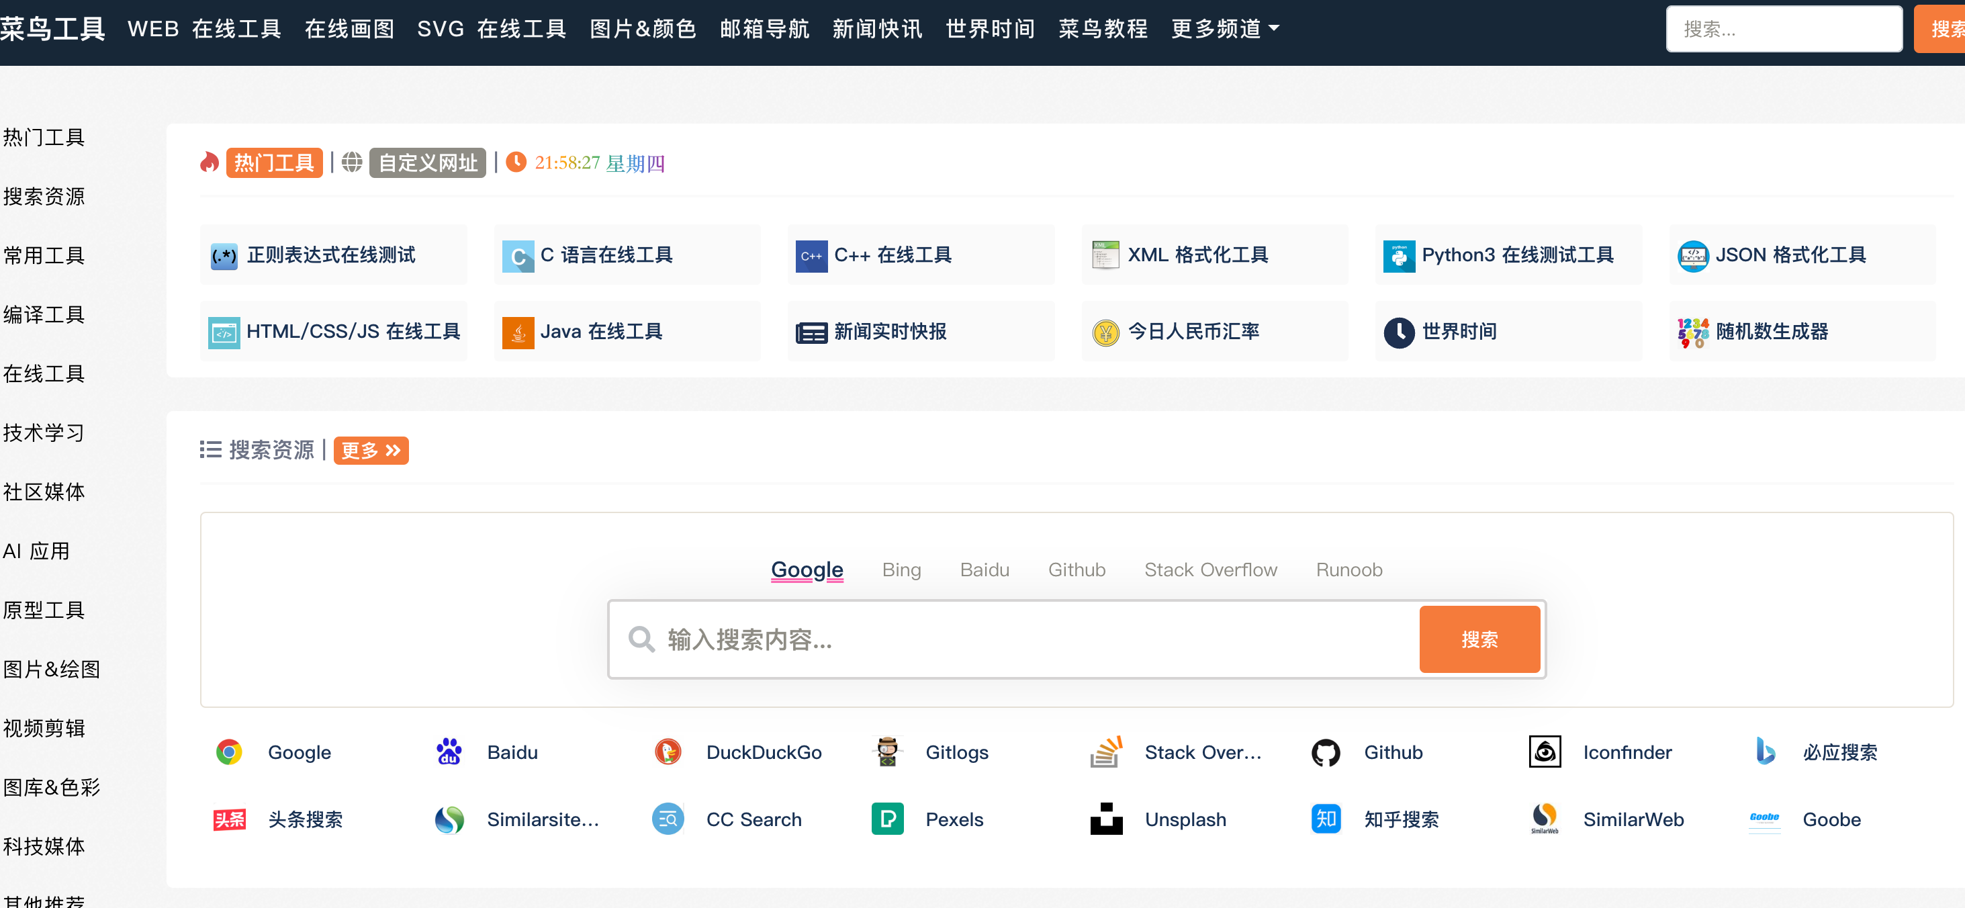1965x908 pixels.
Task: Click the orange 搜索 button in search box
Action: (x=1478, y=639)
